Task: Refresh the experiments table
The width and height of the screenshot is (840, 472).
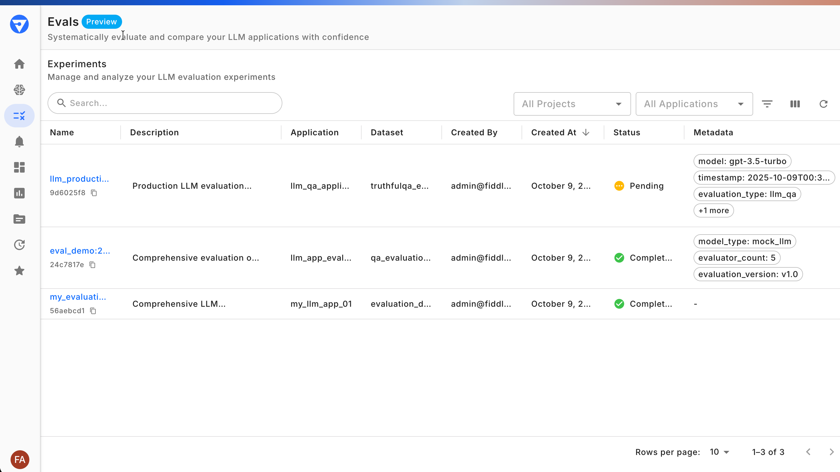Action: (824, 104)
